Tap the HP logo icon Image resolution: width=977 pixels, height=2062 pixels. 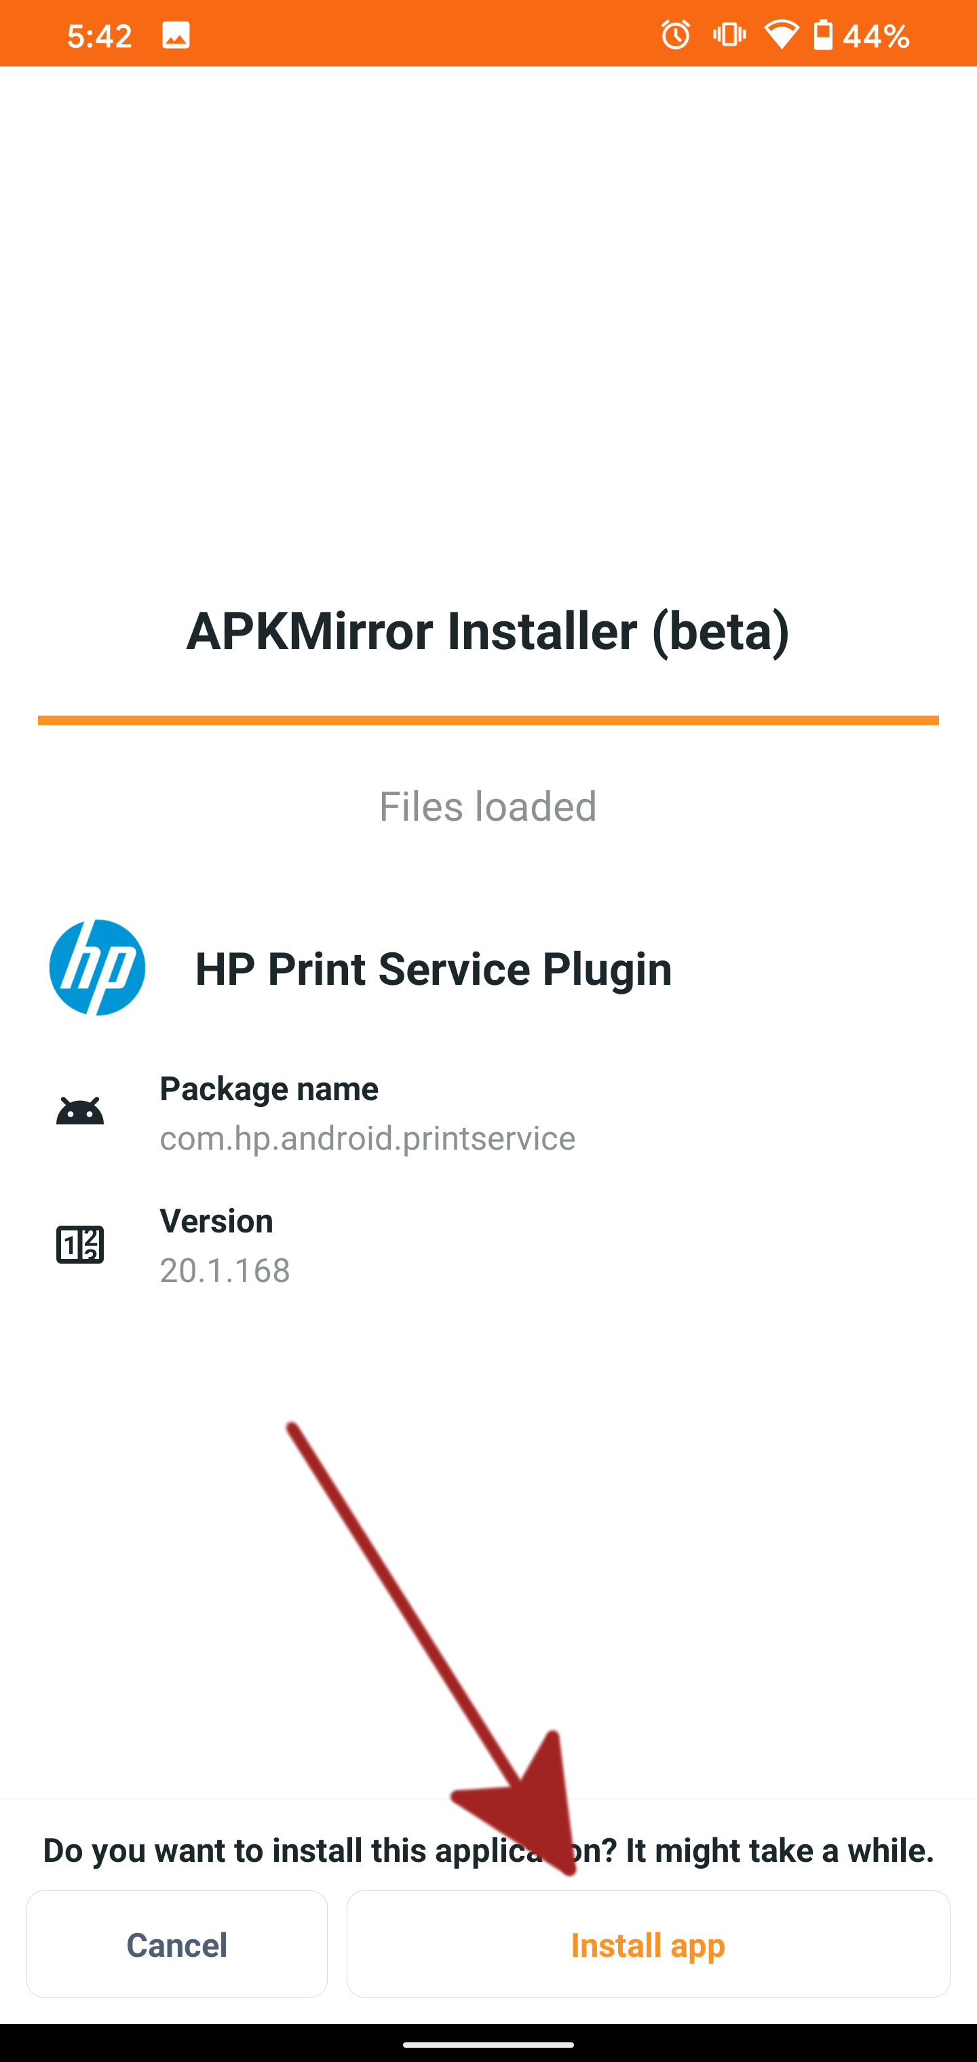[x=97, y=968]
